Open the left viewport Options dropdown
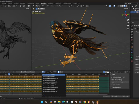The width and height of the screenshot is (139, 104). point(28,9)
